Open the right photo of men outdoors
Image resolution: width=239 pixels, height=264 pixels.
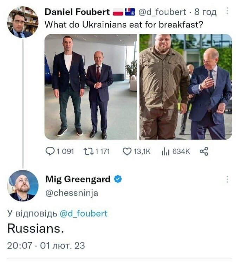(186, 87)
